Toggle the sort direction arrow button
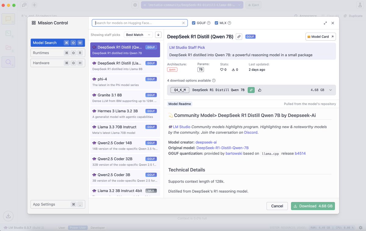 pyautogui.click(x=158, y=35)
